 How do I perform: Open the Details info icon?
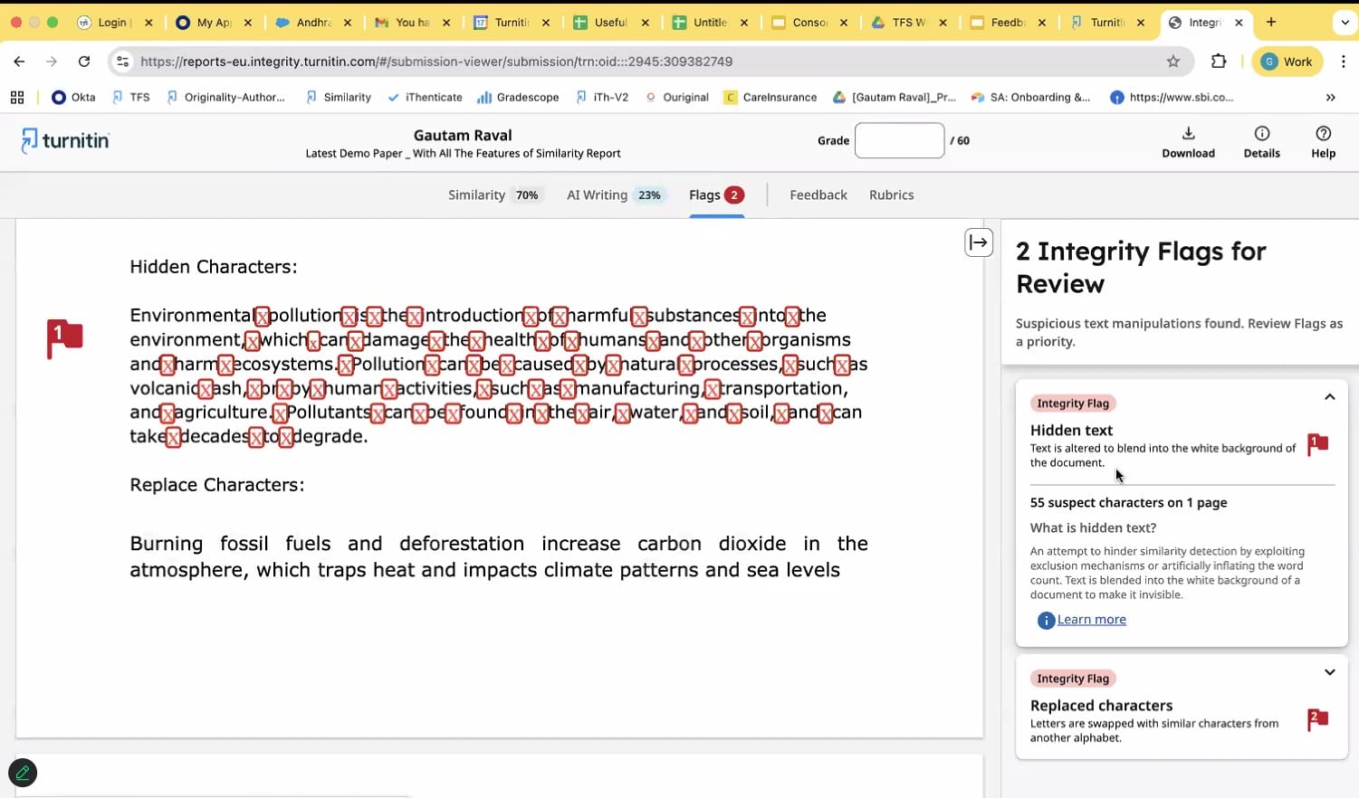click(1261, 134)
